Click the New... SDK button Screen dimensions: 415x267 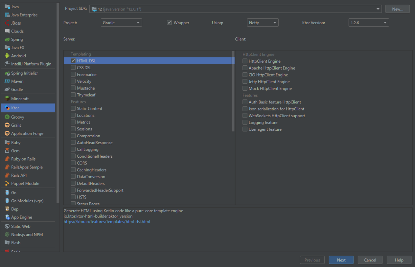point(398,9)
